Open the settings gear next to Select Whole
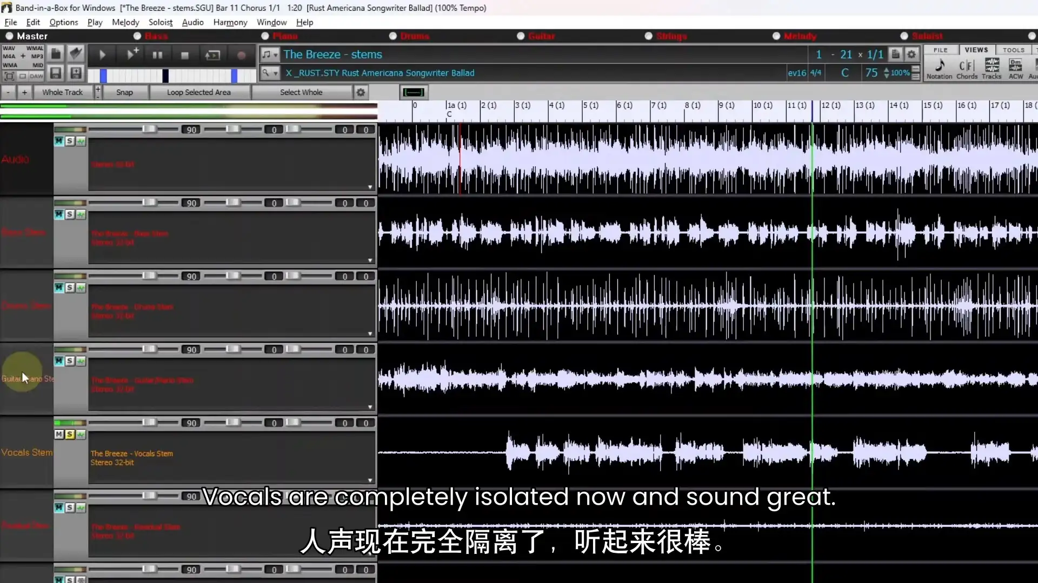Viewport: 1038px width, 583px height. tap(360, 92)
